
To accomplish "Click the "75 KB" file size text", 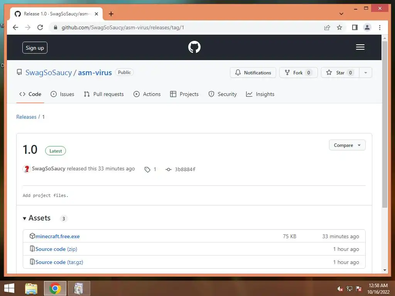I will click(x=289, y=236).
